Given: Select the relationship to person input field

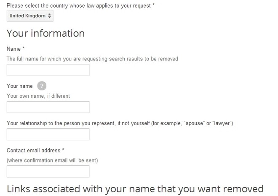Looking at the screenshot, I should [x=48, y=134].
